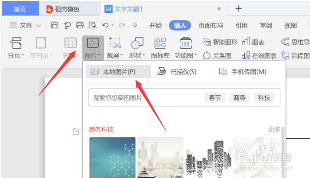The height and width of the screenshot is (178, 310).
Task: Select the 商务 search tag
Action: coord(239,97)
